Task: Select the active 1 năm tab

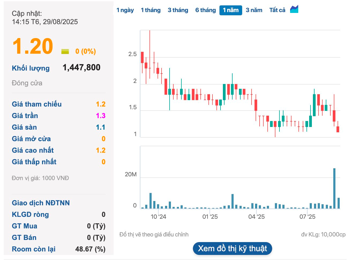Action: click(231, 10)
